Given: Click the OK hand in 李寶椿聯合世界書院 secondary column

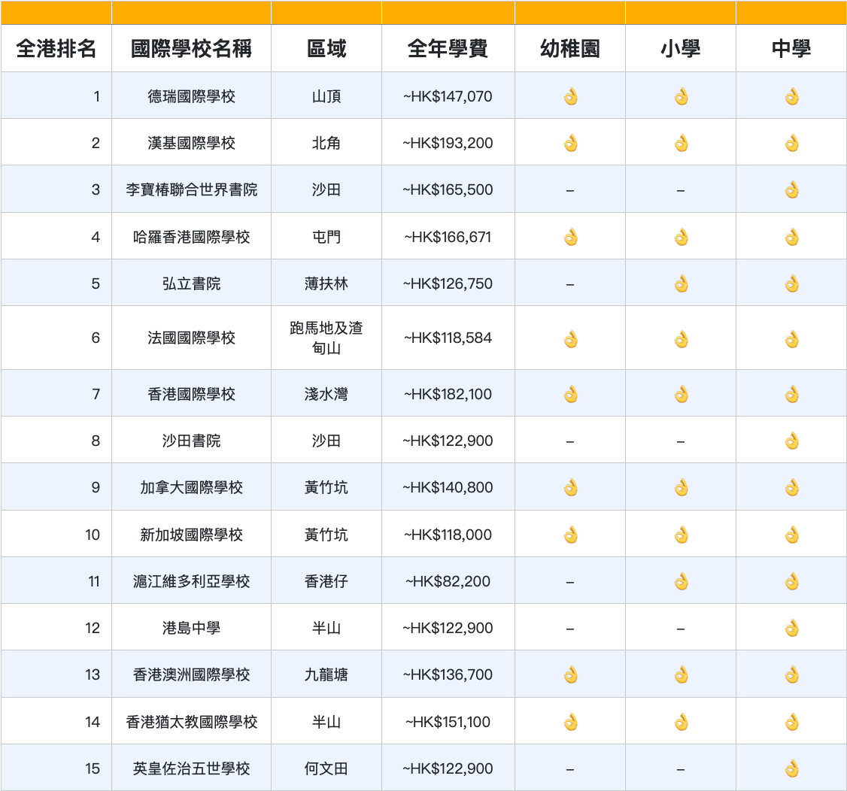Looking at the screenshot, I should (792, 190).
